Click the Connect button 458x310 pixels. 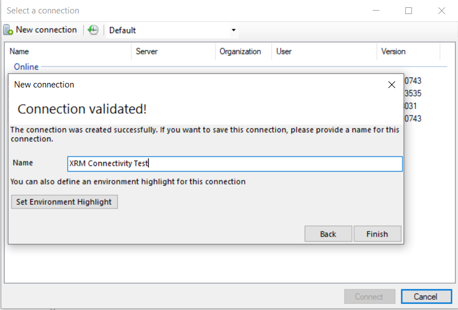(x=369, y=297)
